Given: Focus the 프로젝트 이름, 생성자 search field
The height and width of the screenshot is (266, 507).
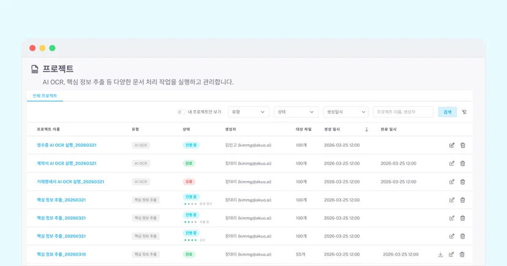Looking at the screenshot, I should pos(403,112).
